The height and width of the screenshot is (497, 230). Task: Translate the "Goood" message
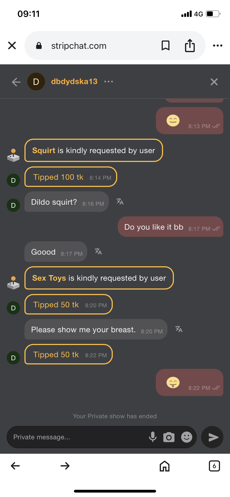98,252
